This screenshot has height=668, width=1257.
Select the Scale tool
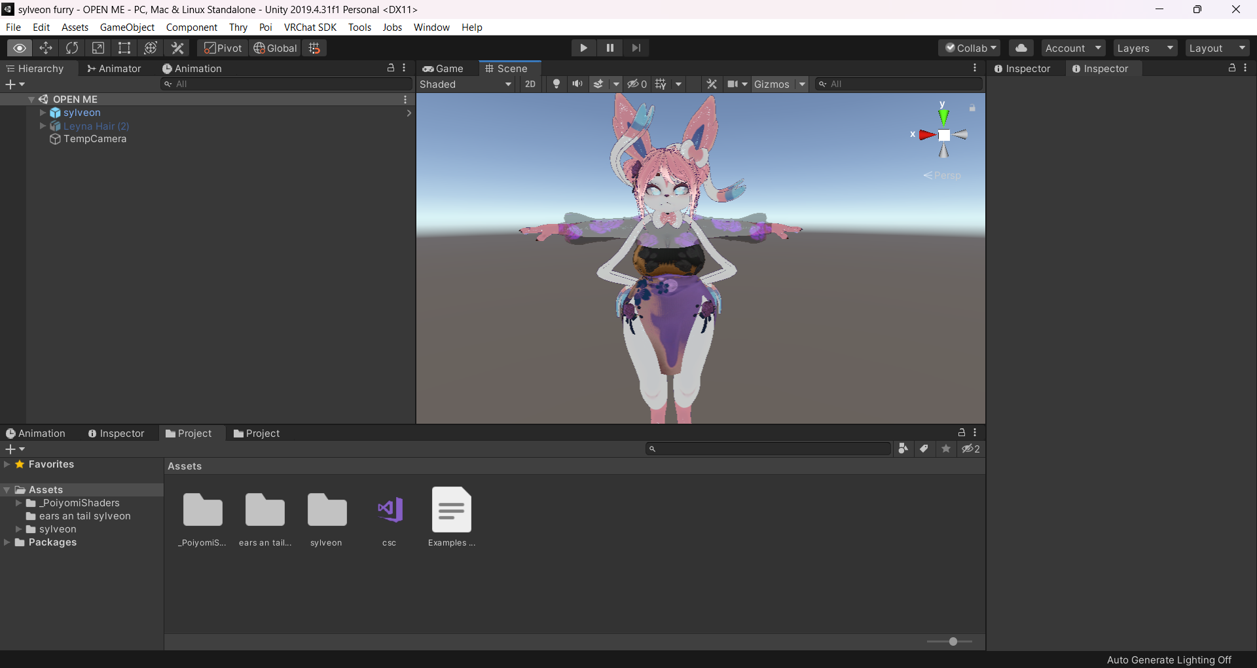pos(98,48)
